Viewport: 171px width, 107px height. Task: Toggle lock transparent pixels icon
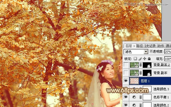[x=135, y=59]
